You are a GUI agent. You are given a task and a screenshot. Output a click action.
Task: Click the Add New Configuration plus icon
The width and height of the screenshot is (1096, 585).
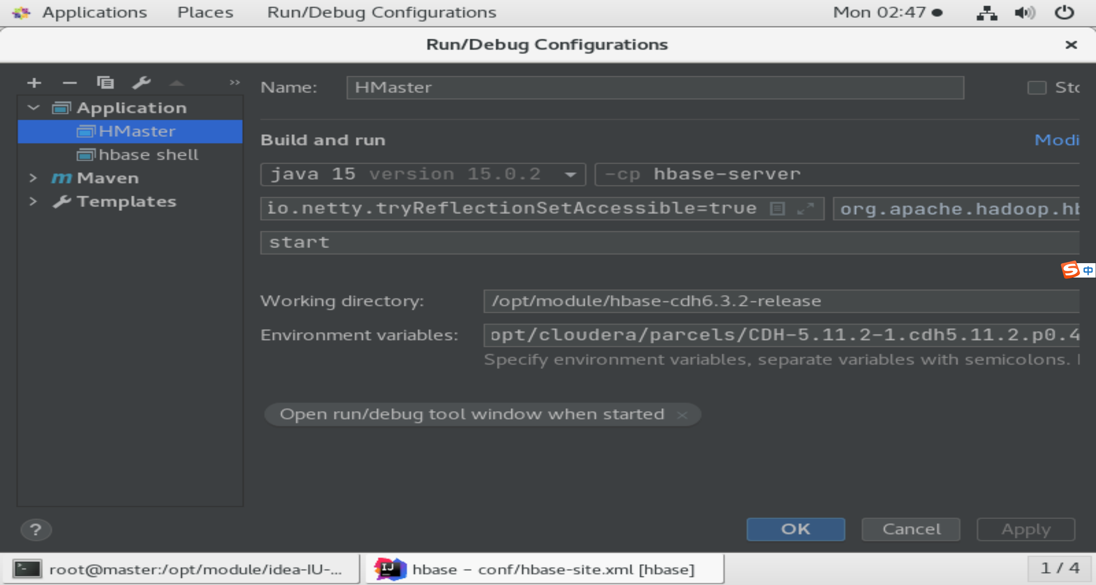coord(34,82)
